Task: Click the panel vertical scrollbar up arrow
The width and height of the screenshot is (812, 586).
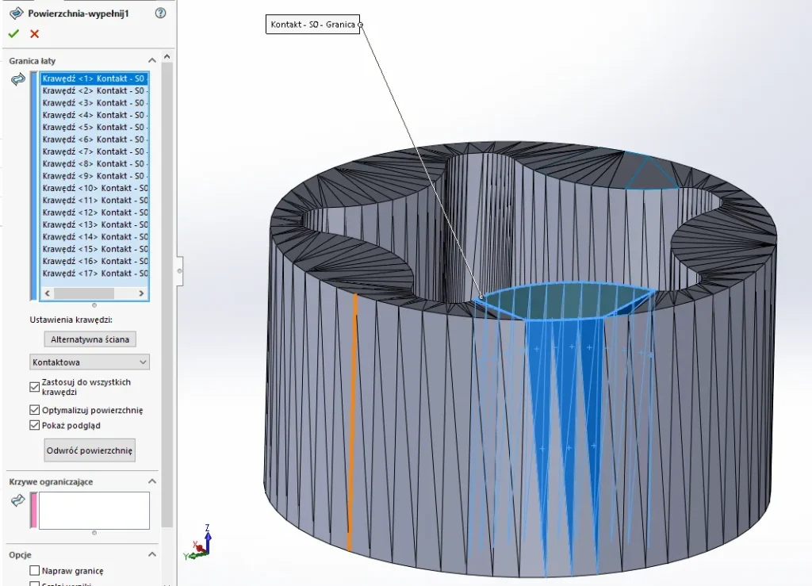Action: click(x=167, y=56)
